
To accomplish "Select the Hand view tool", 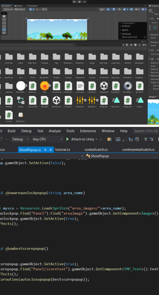I will pos(4,16).
